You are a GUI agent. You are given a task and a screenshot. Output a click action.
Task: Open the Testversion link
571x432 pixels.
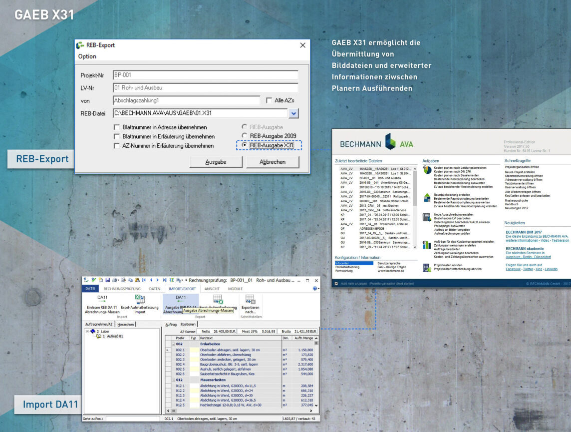tap(560, 240)
